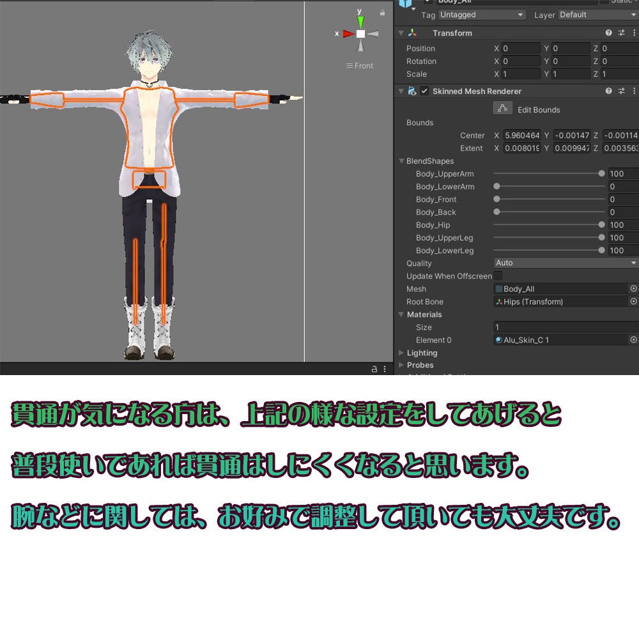Open Skinned Mesh Renderer preset icon
The image size is (639, 639).
tap(622, 91)
